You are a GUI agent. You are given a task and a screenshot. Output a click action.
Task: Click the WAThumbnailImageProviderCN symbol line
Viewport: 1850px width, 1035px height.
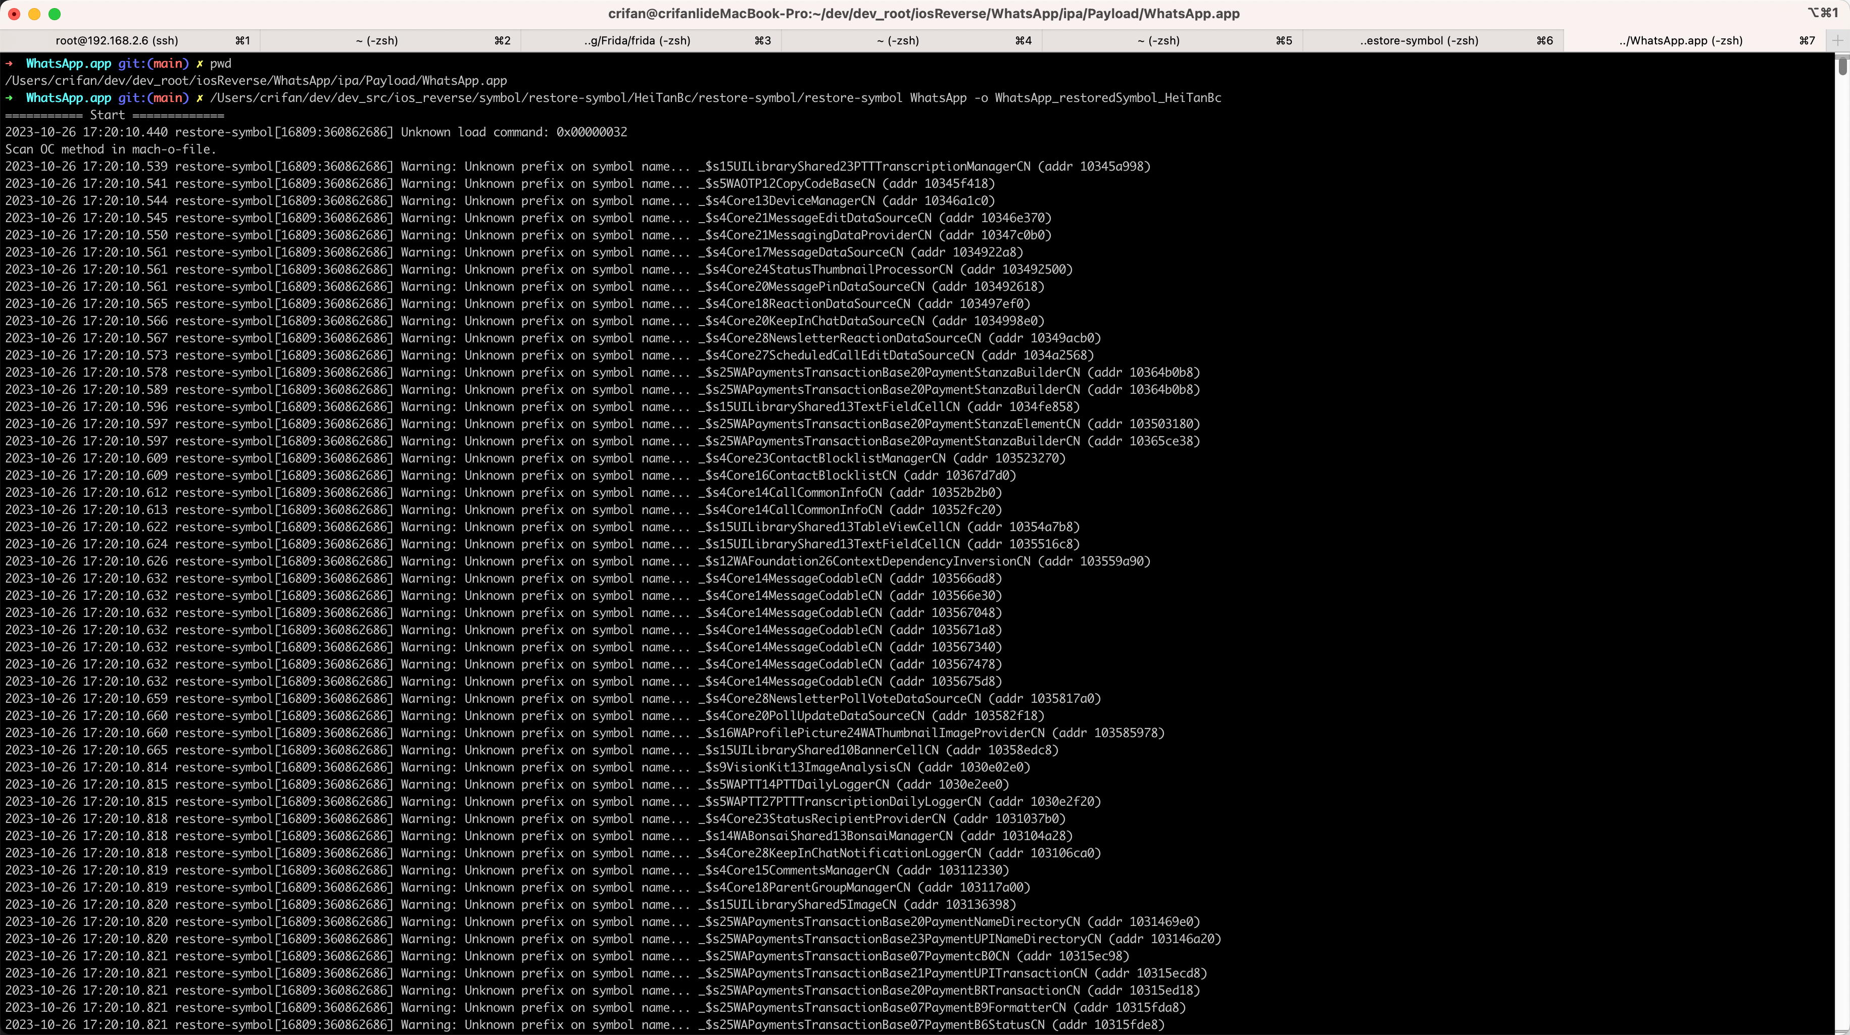[x=585, y=734]
